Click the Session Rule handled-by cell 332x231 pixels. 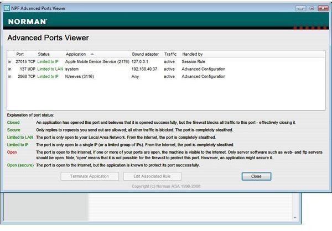click(193, 61)
